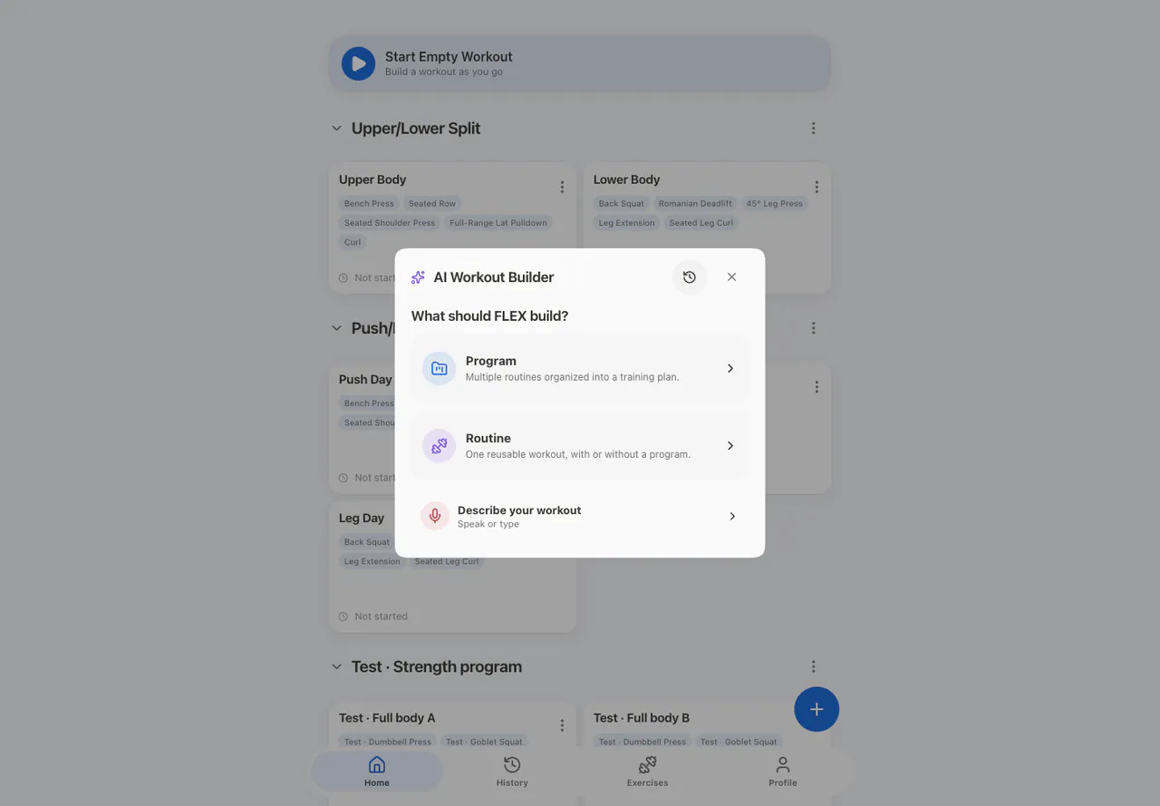Image resolution: width=1160 pixels, height=806 pixels.
Task: Open the Push/Pull section three-dot menu
Action: [813, 328]
